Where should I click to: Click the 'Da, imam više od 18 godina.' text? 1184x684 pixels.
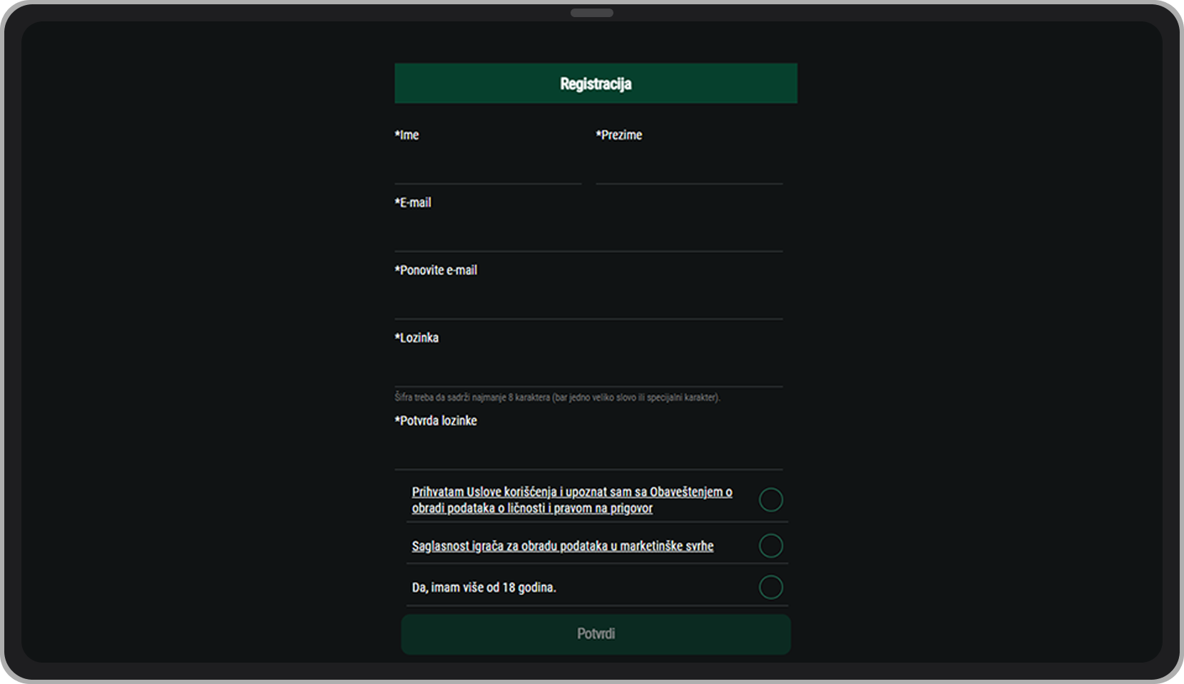[x=484, y=587]
